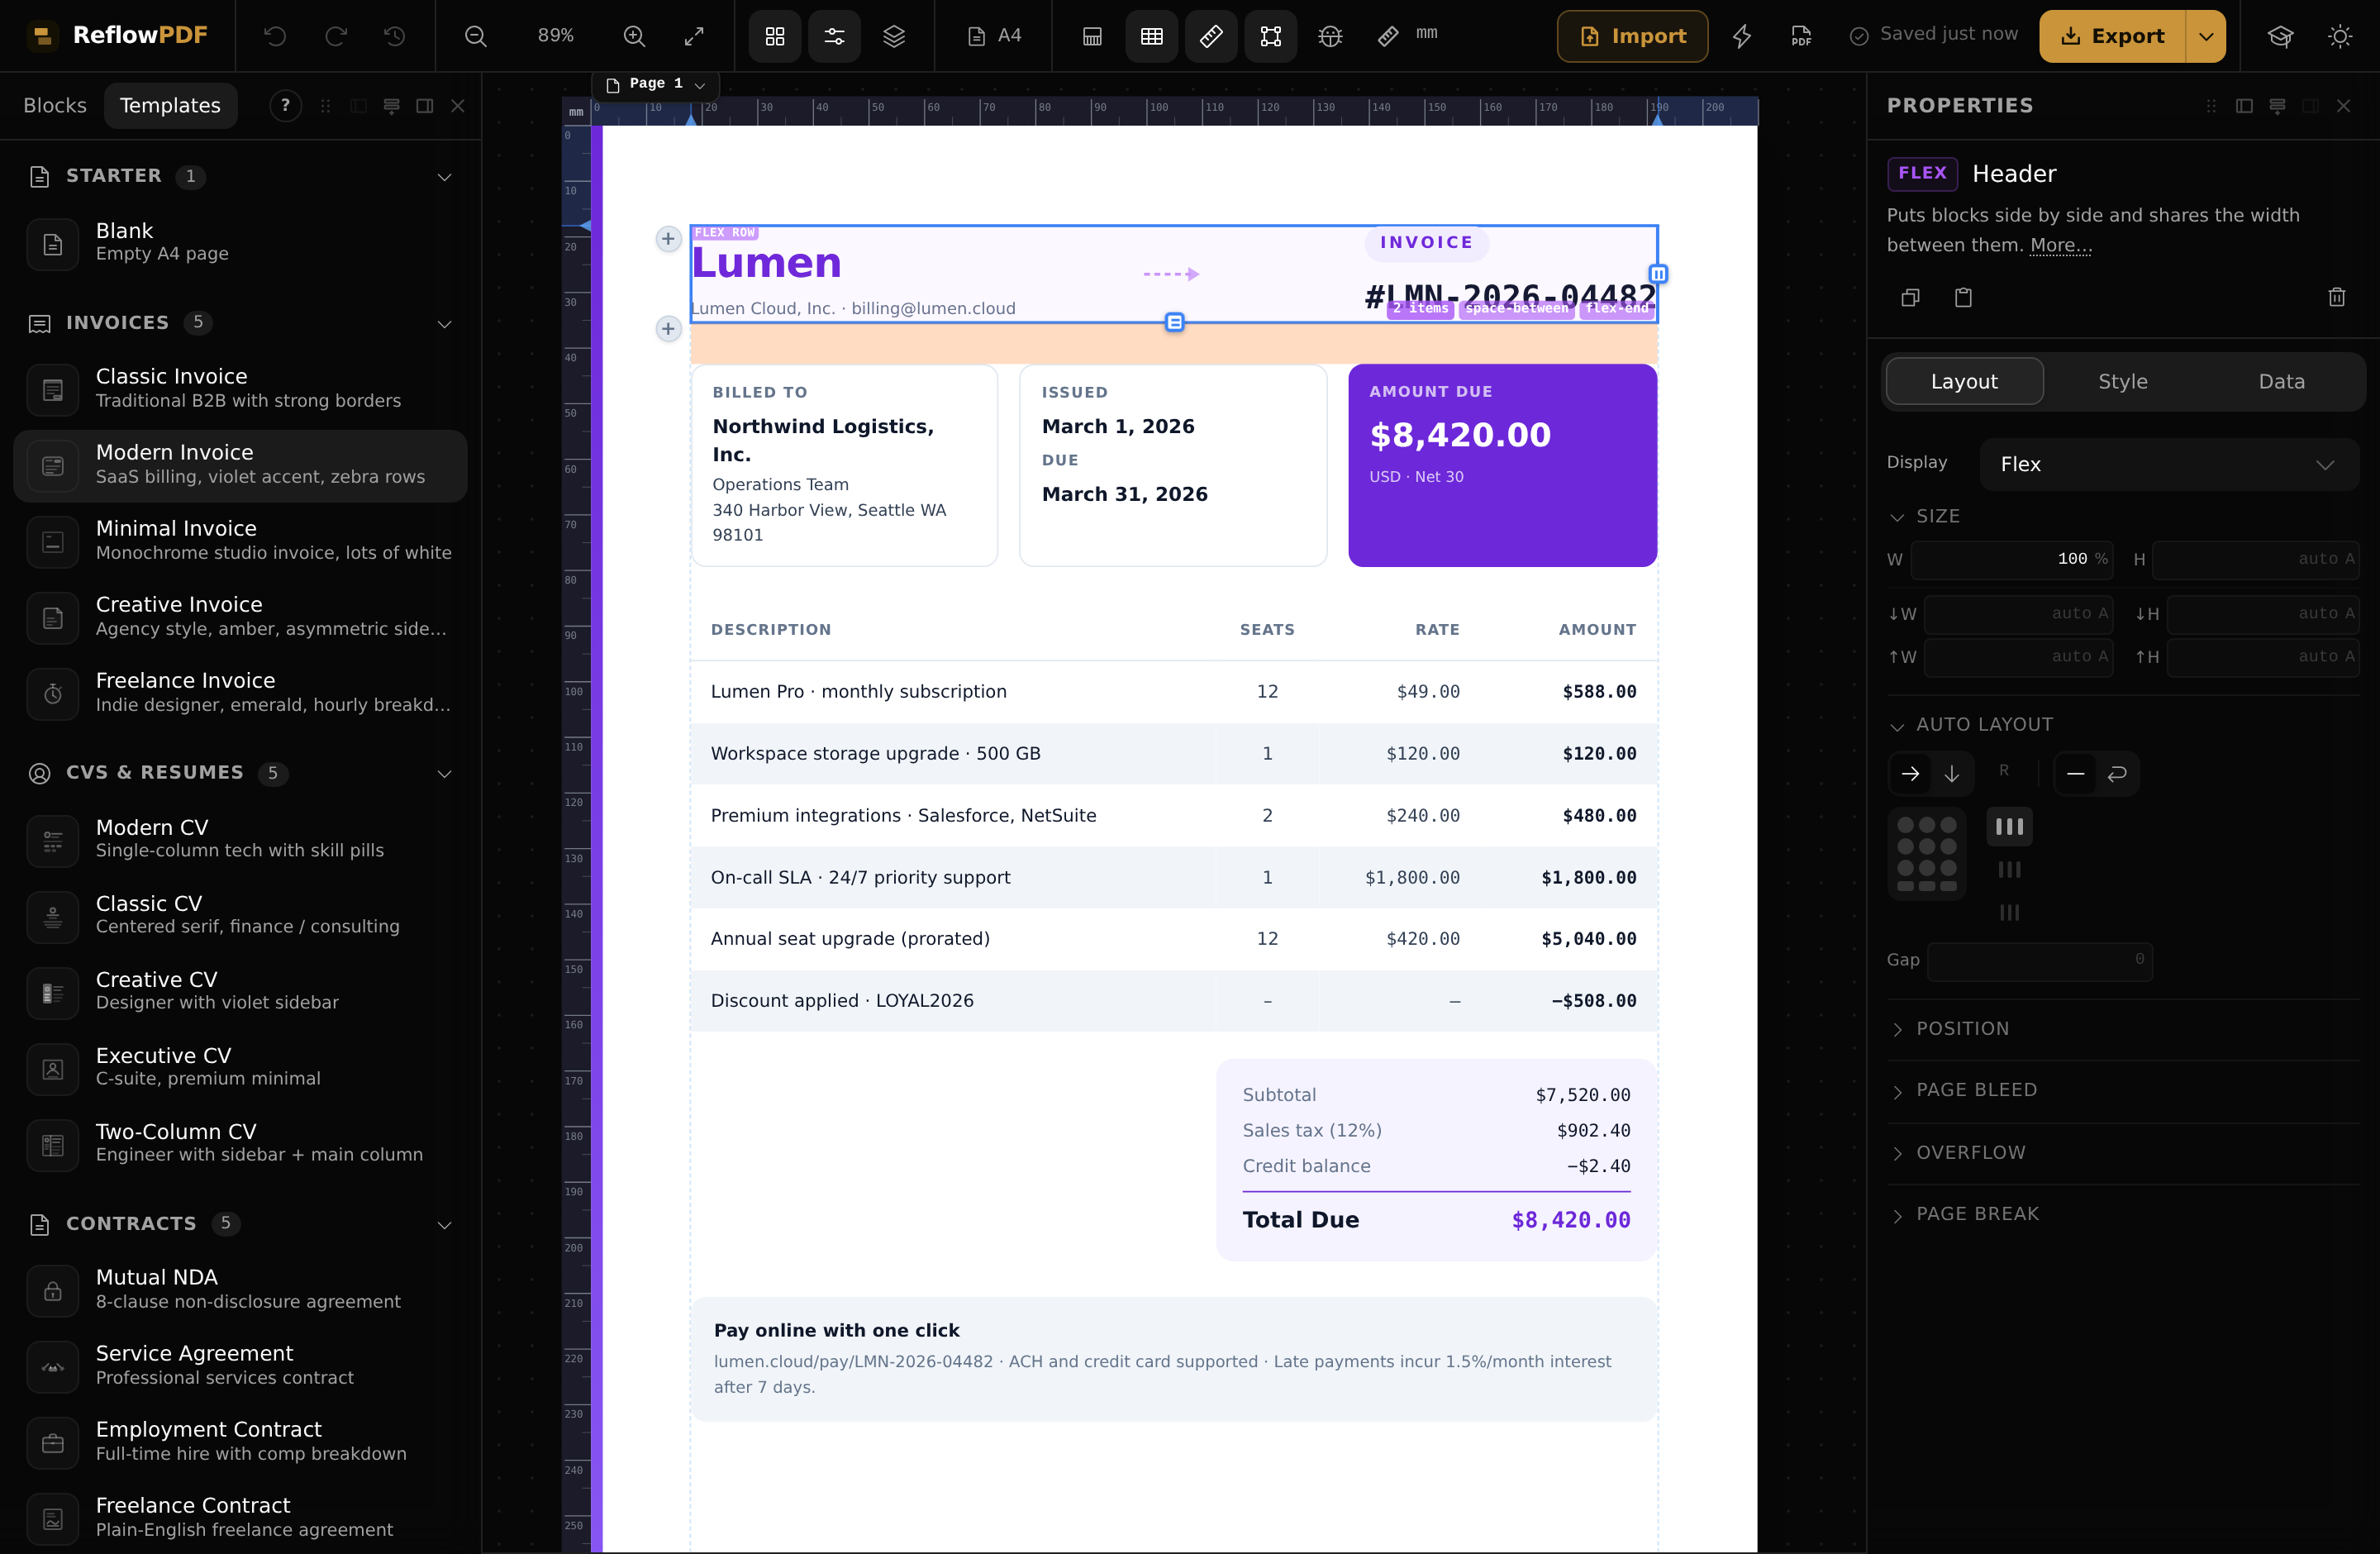Close the Properties panel
This screenshot has height=1554, width=2380.
pos(2343,105)
